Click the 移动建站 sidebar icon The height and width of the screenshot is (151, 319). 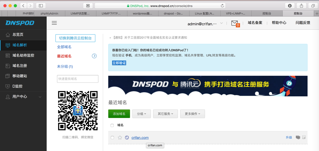(x=8, y=76)
